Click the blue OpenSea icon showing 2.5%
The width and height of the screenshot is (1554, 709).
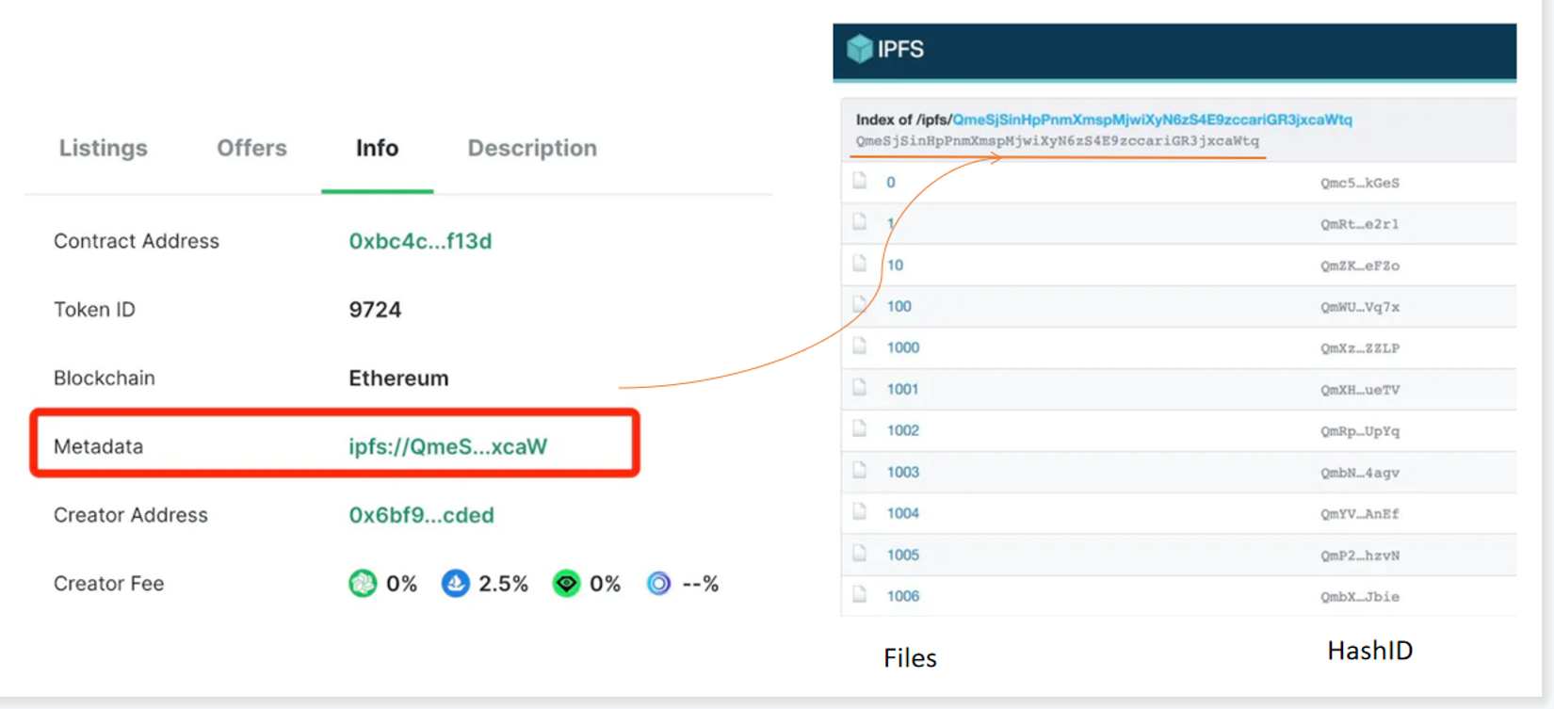tap(456, 584)
